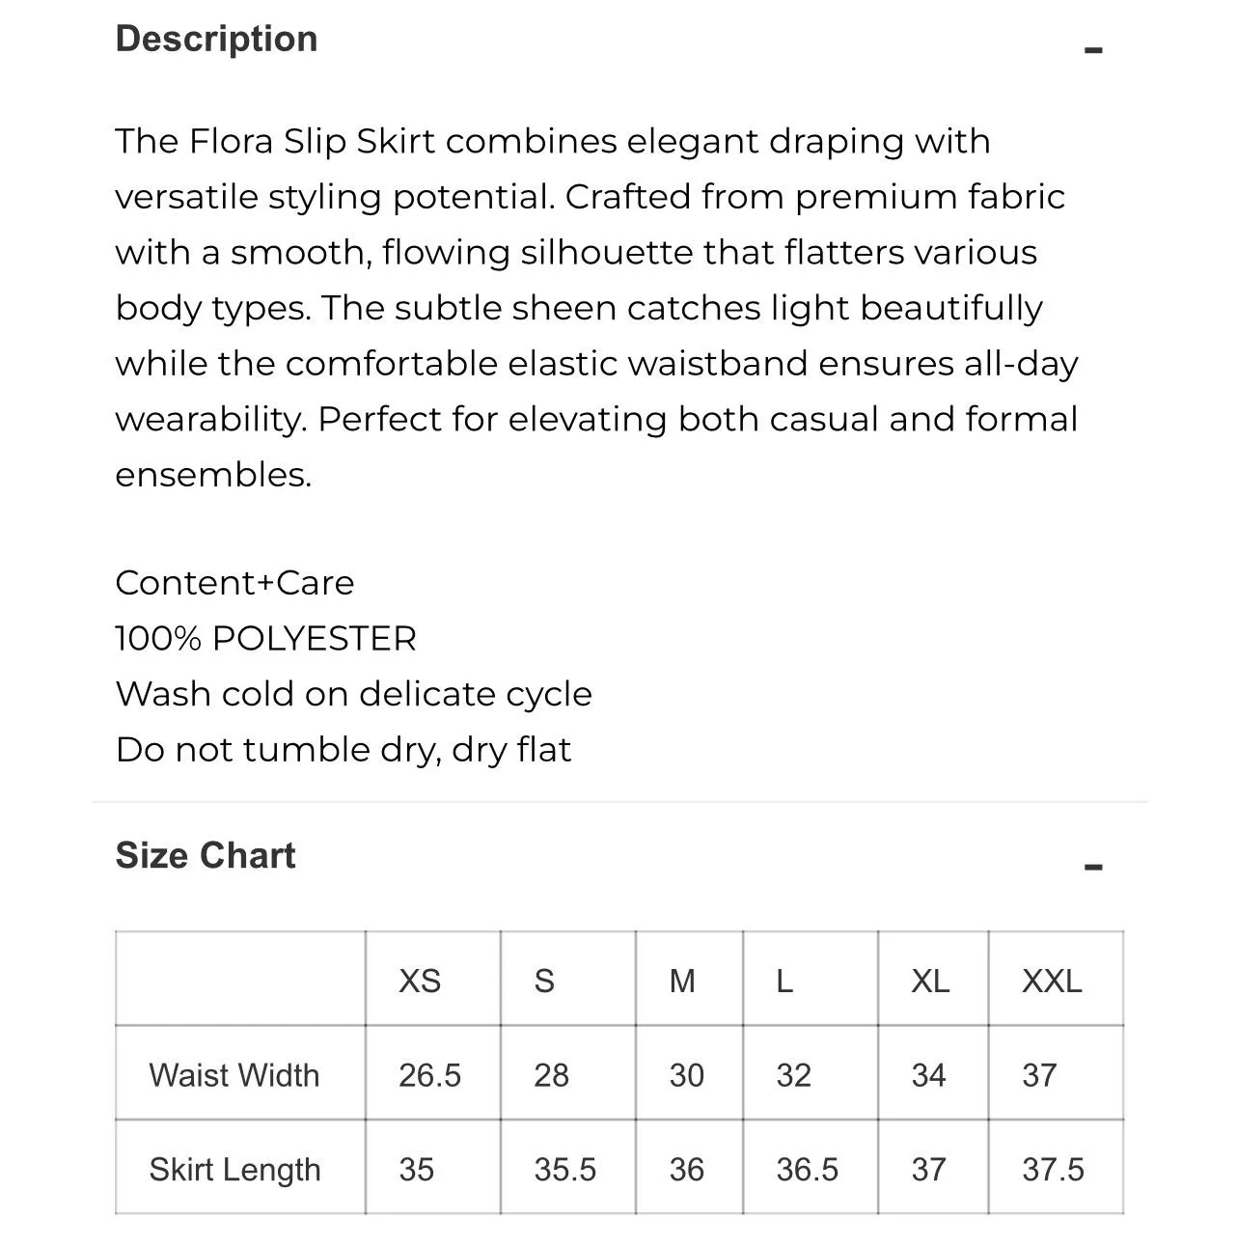
Task: Click the 37.5 skirt length cell
Action: click(1054, 1170)
